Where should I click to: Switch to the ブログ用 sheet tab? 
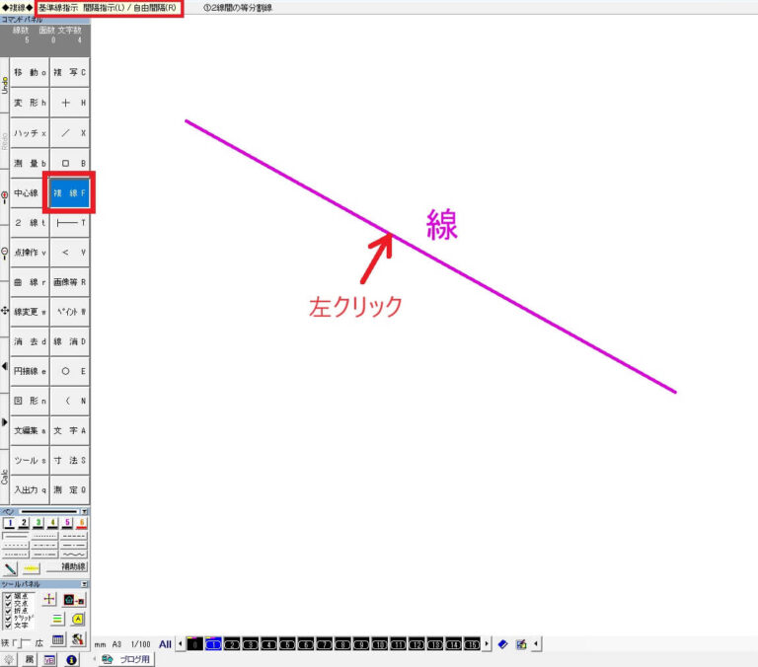coord(128,659)
